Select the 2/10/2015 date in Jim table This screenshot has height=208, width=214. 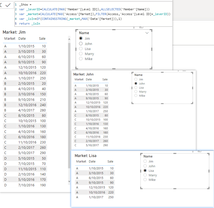pyautogui.click(x=26, y=83)
